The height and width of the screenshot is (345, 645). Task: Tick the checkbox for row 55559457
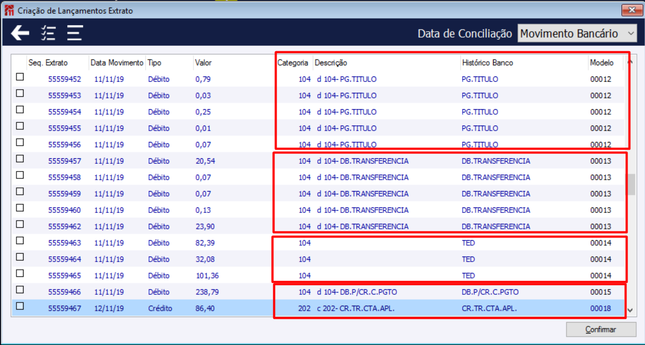[x=20, y=158]
